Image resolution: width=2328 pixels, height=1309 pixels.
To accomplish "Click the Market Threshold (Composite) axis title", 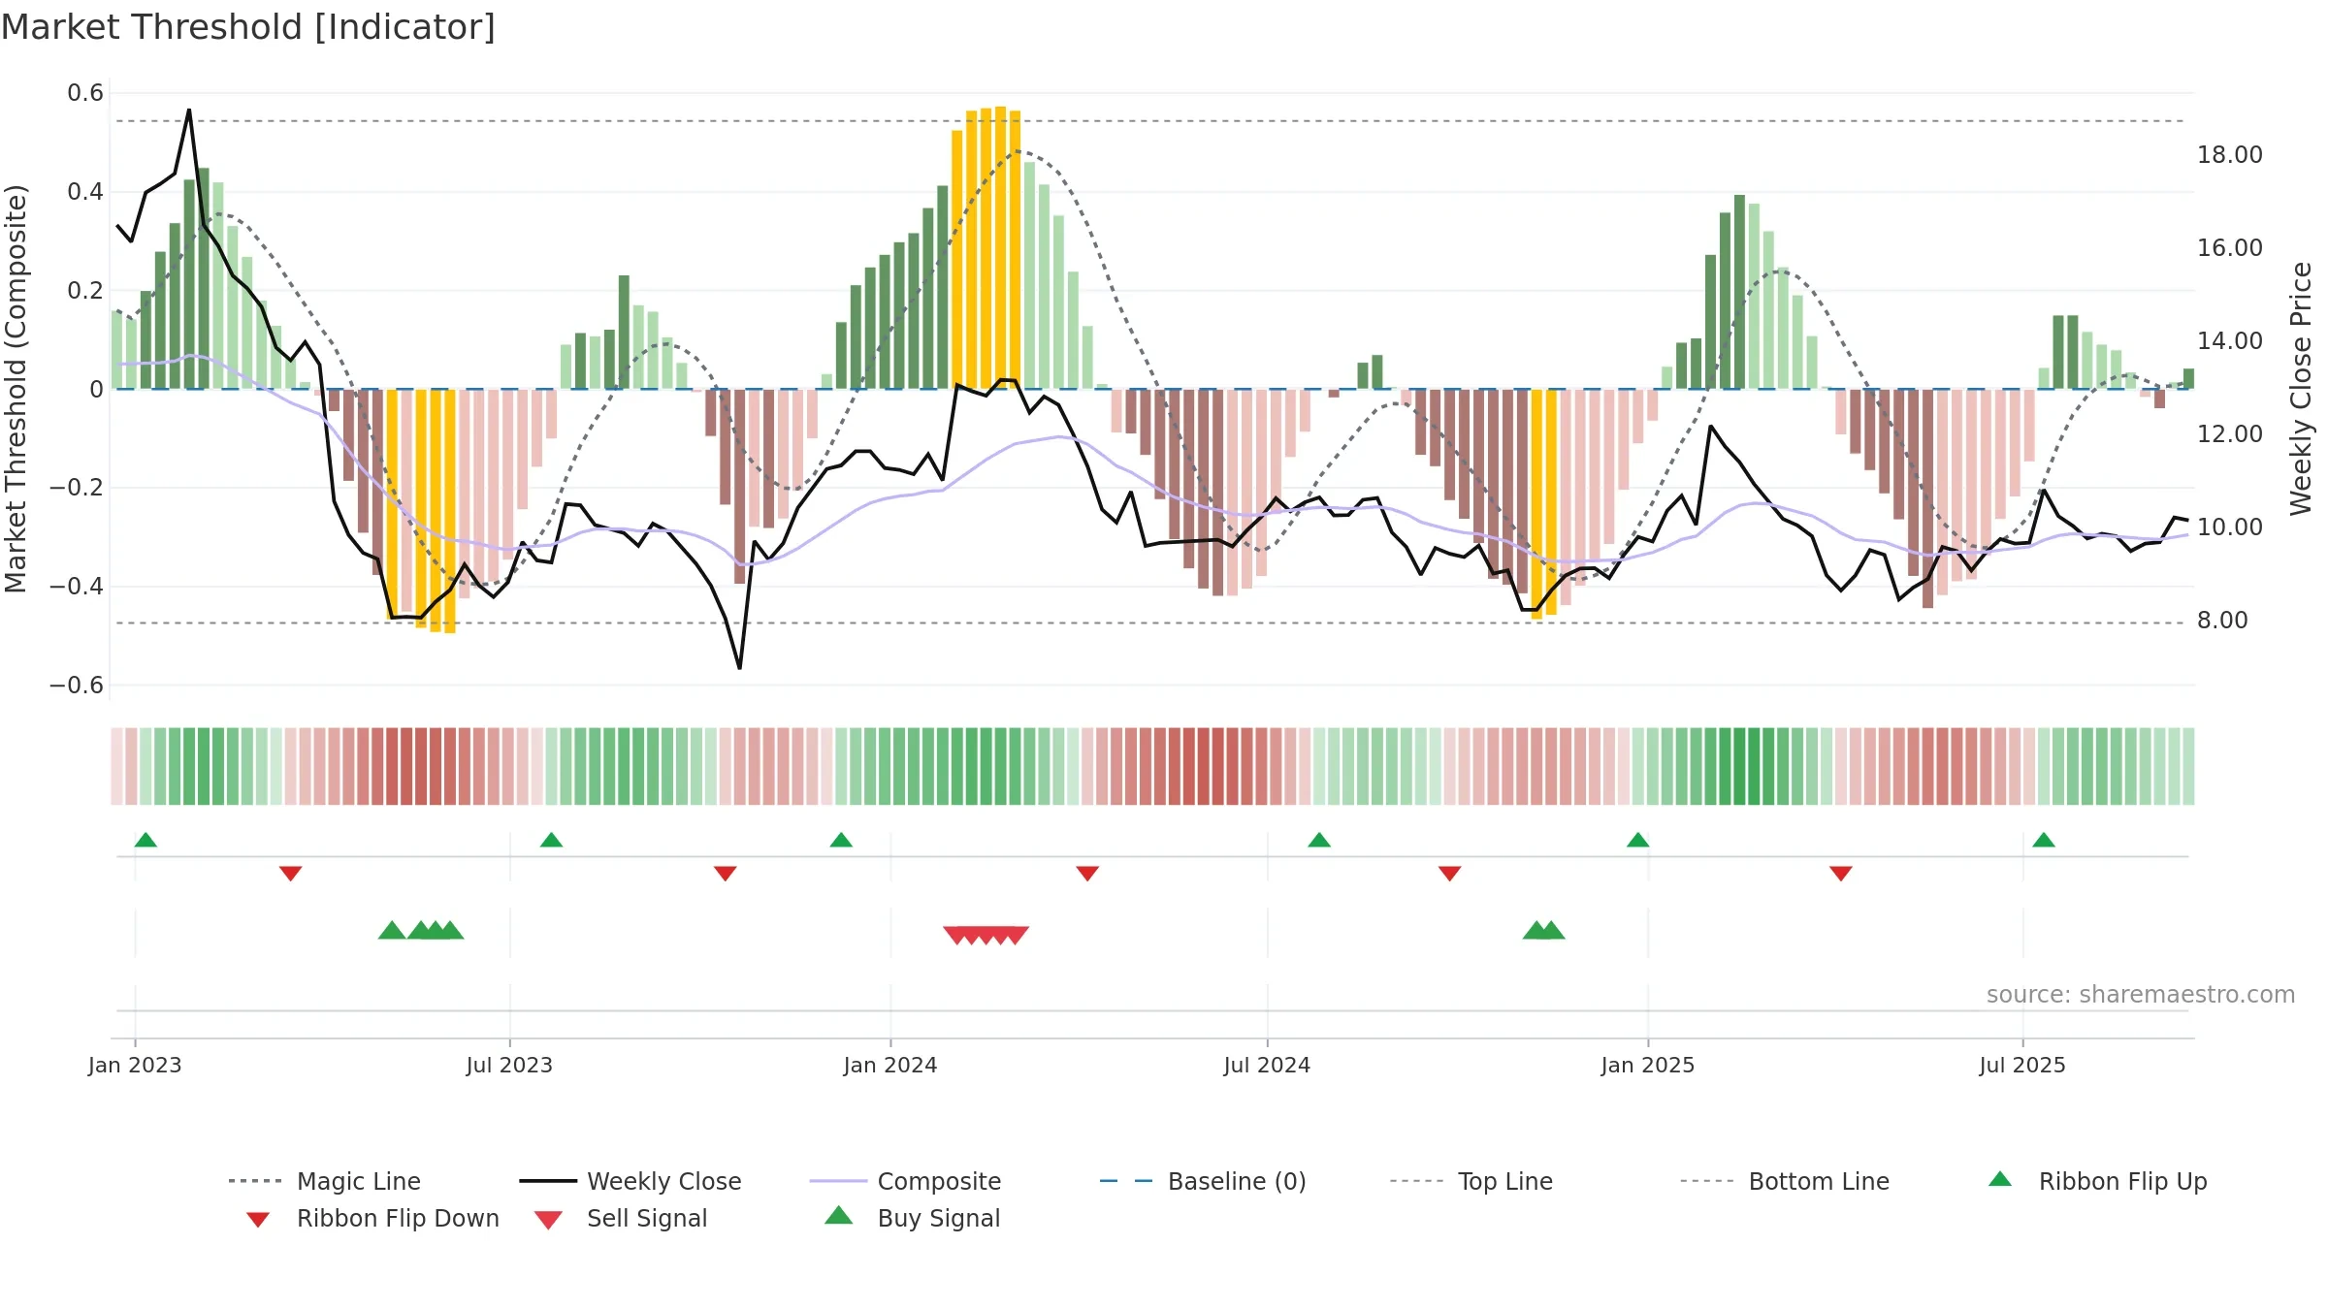I will [16, 389].
